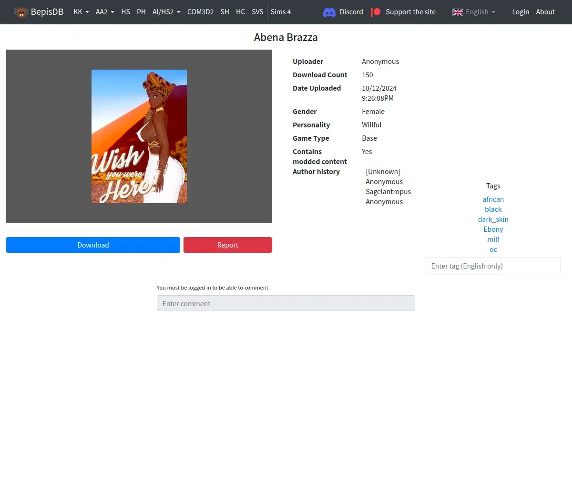Click the UK flag language icon
572x477 pixels.
pos(458,12)
